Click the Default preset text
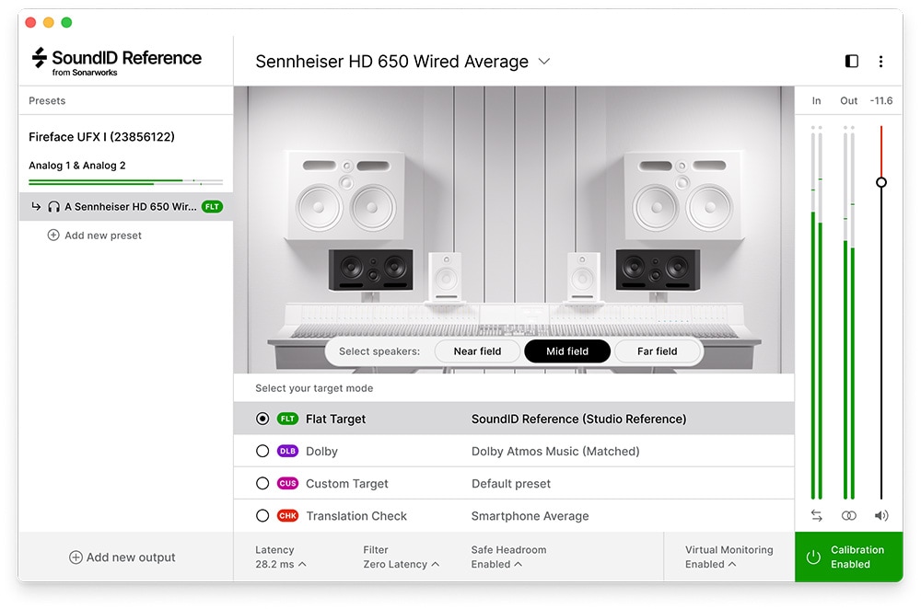Image resolution: width=921 pixels, height=609 pixels. pyautogui.click(x=511, y=484)
